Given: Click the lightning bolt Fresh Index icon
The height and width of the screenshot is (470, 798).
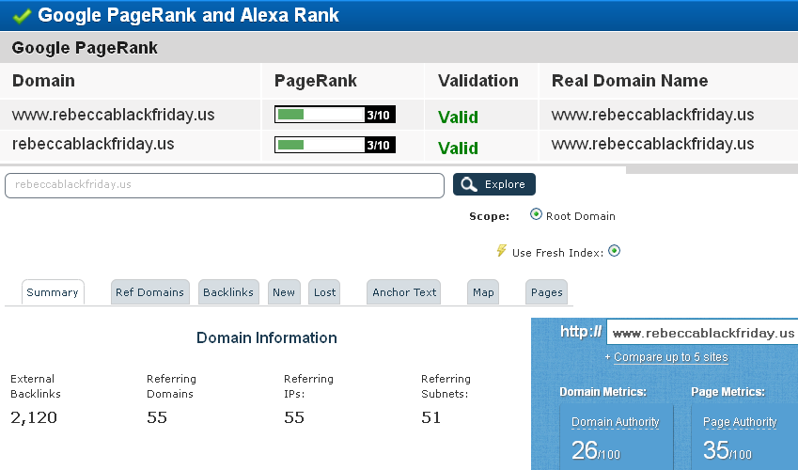Looking at the screenshot, I should pyautogui.click(x=502, y=251).
